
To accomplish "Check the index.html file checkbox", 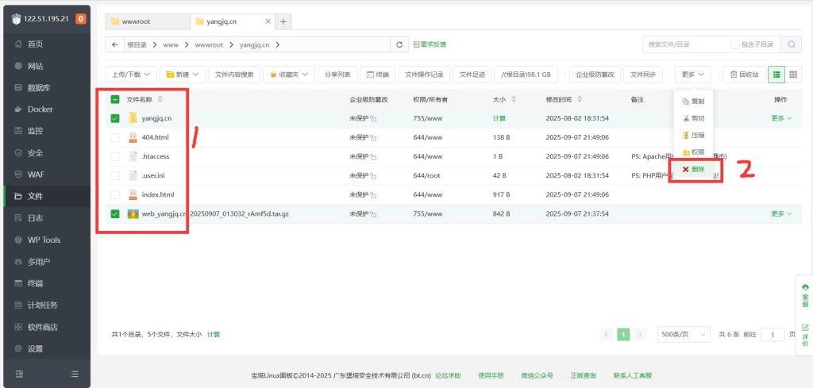I will click(115, 194).
